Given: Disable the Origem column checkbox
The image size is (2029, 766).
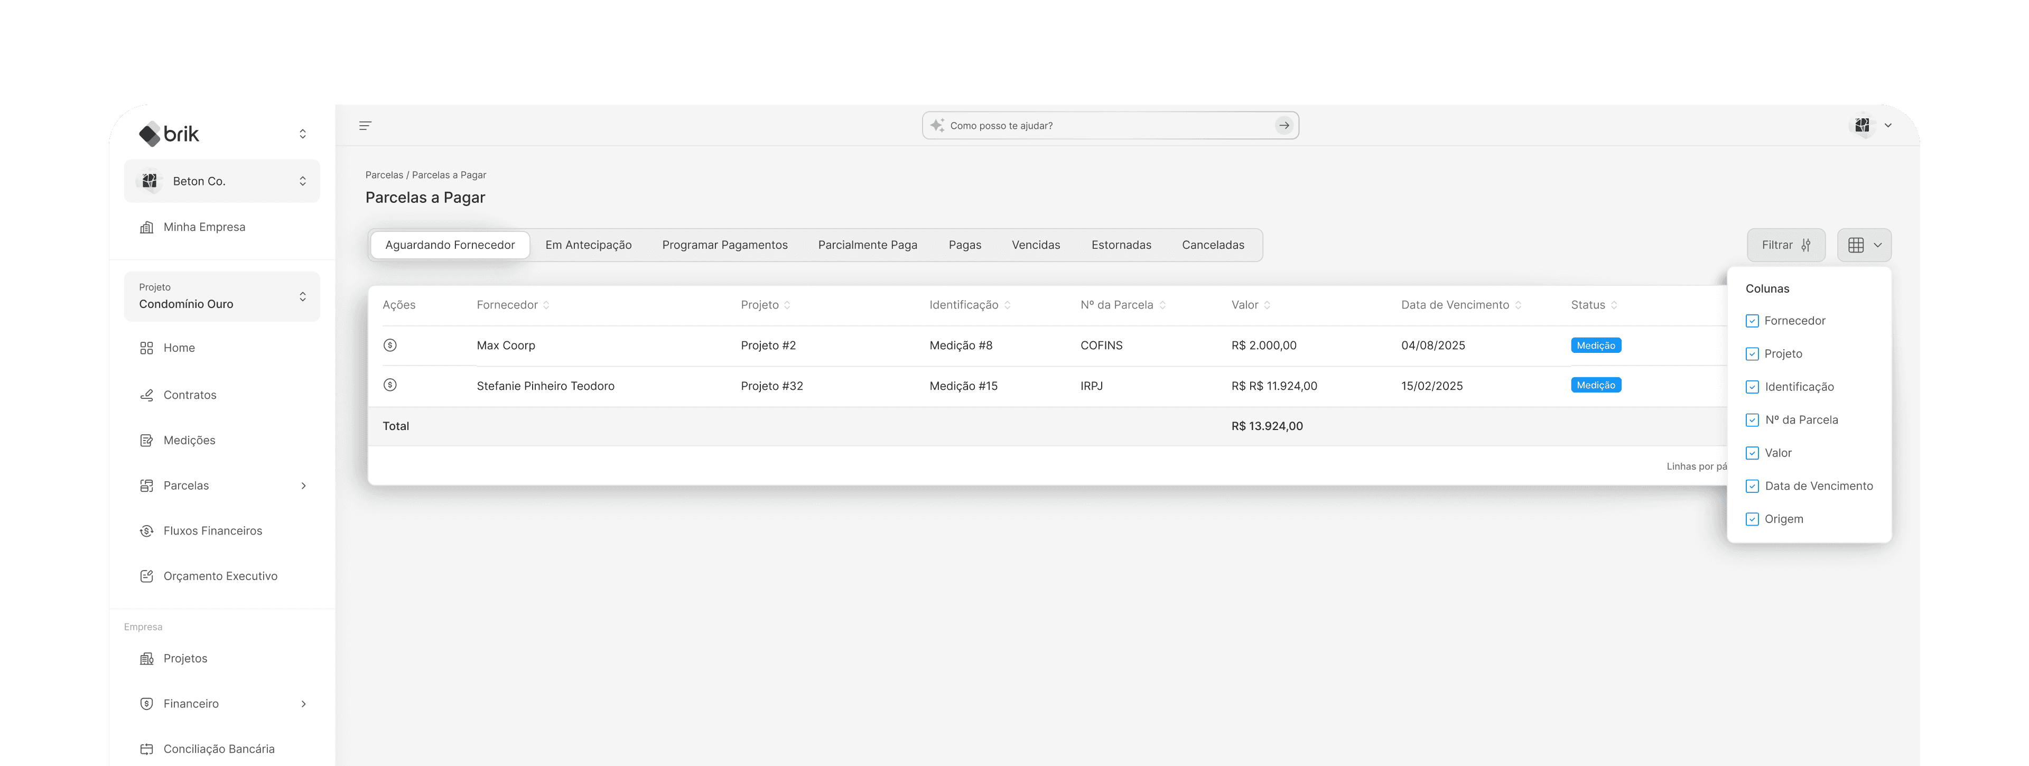Looking at the screenshot, I should 1752,520.
